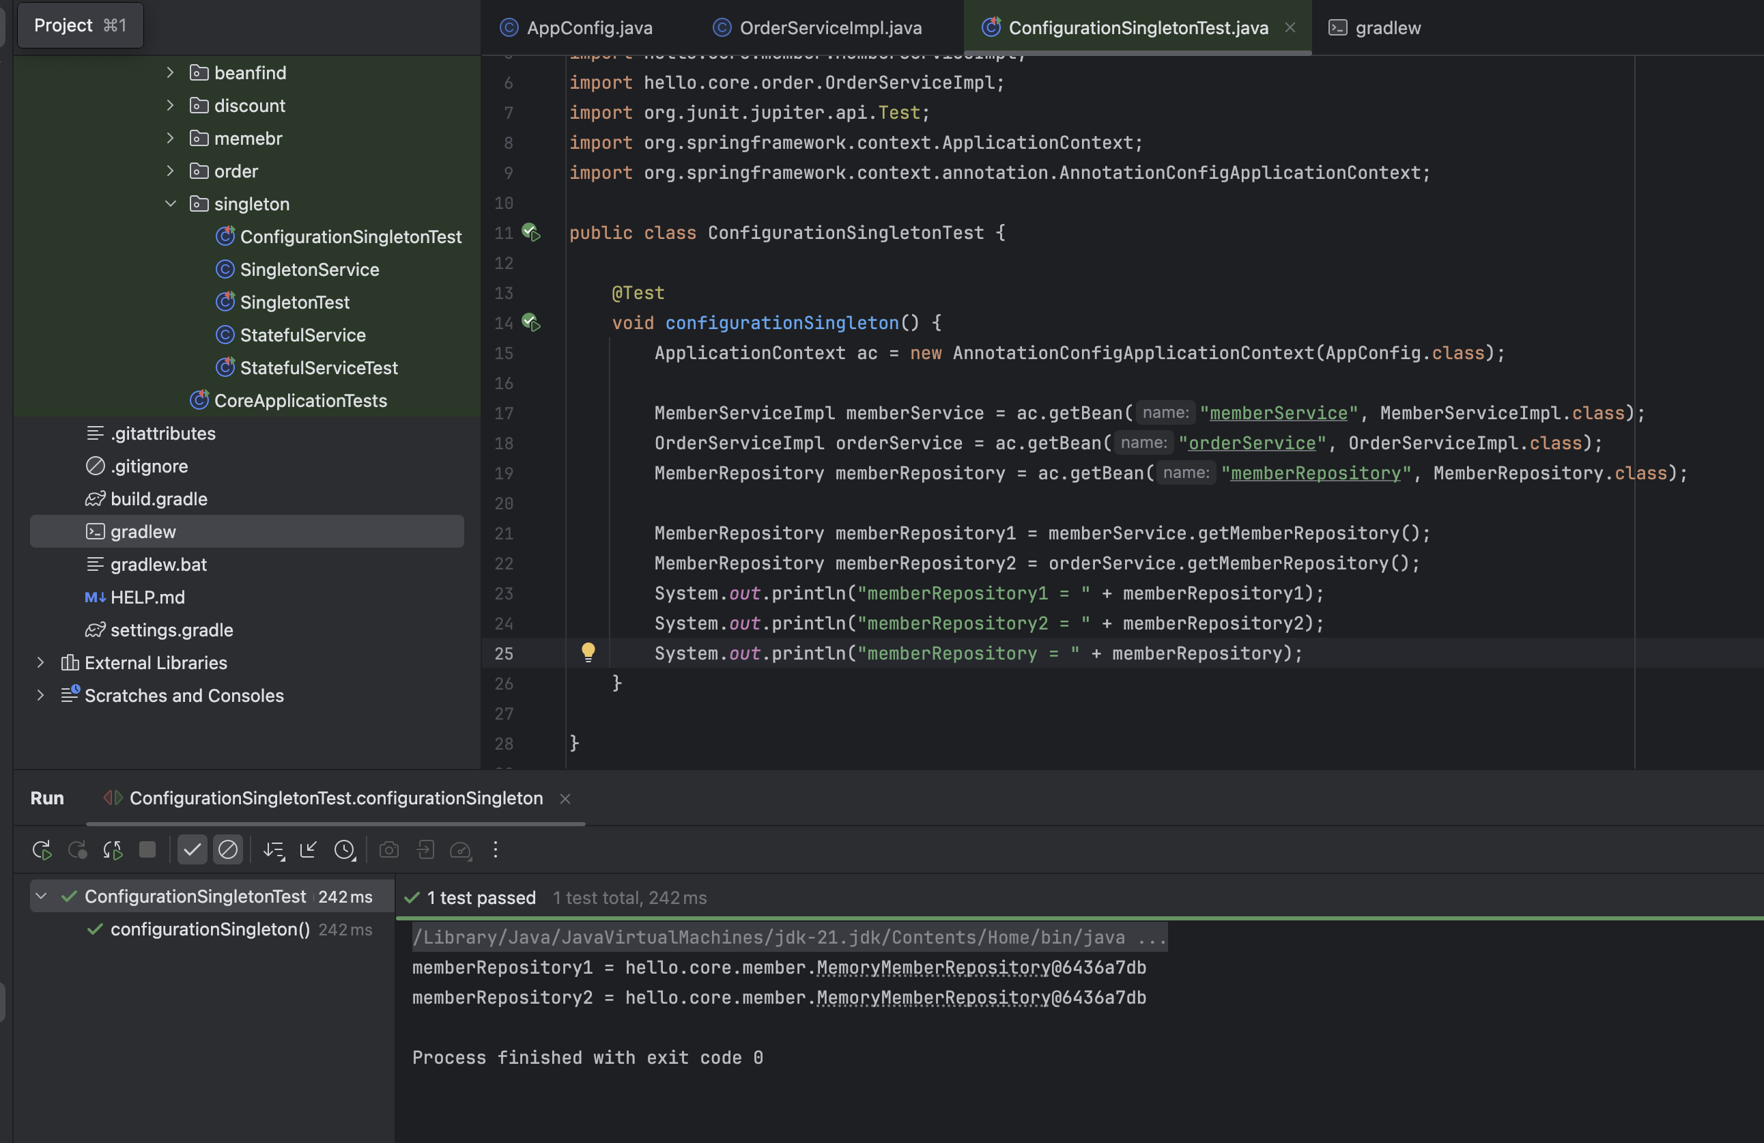This screenshot has width=1764, height=1143.
Task: Click "memberService" string on line 17
Action: tap(1279, 413)
